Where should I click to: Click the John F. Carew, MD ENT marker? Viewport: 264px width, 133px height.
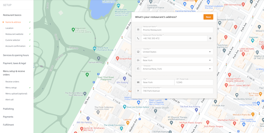coord(226,85)
